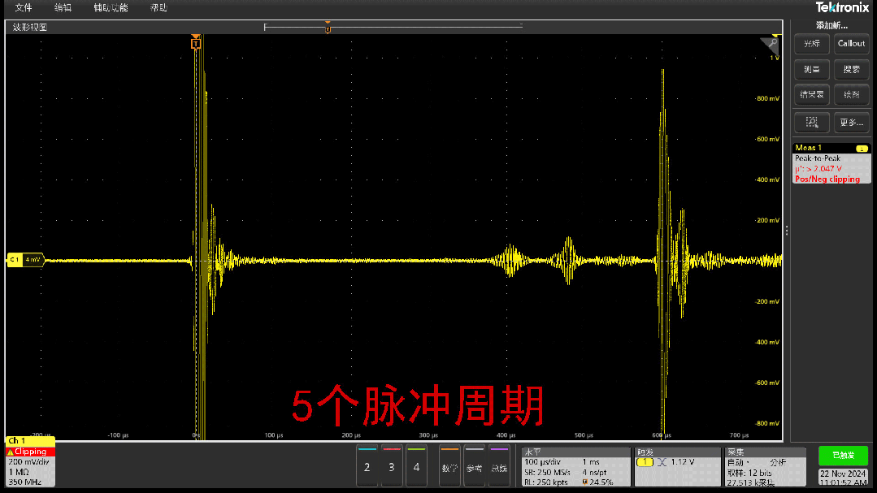The image size is (877, 493).
Task: Click the waveform corner magnifier icon
Action: click(x=769, y=44)
